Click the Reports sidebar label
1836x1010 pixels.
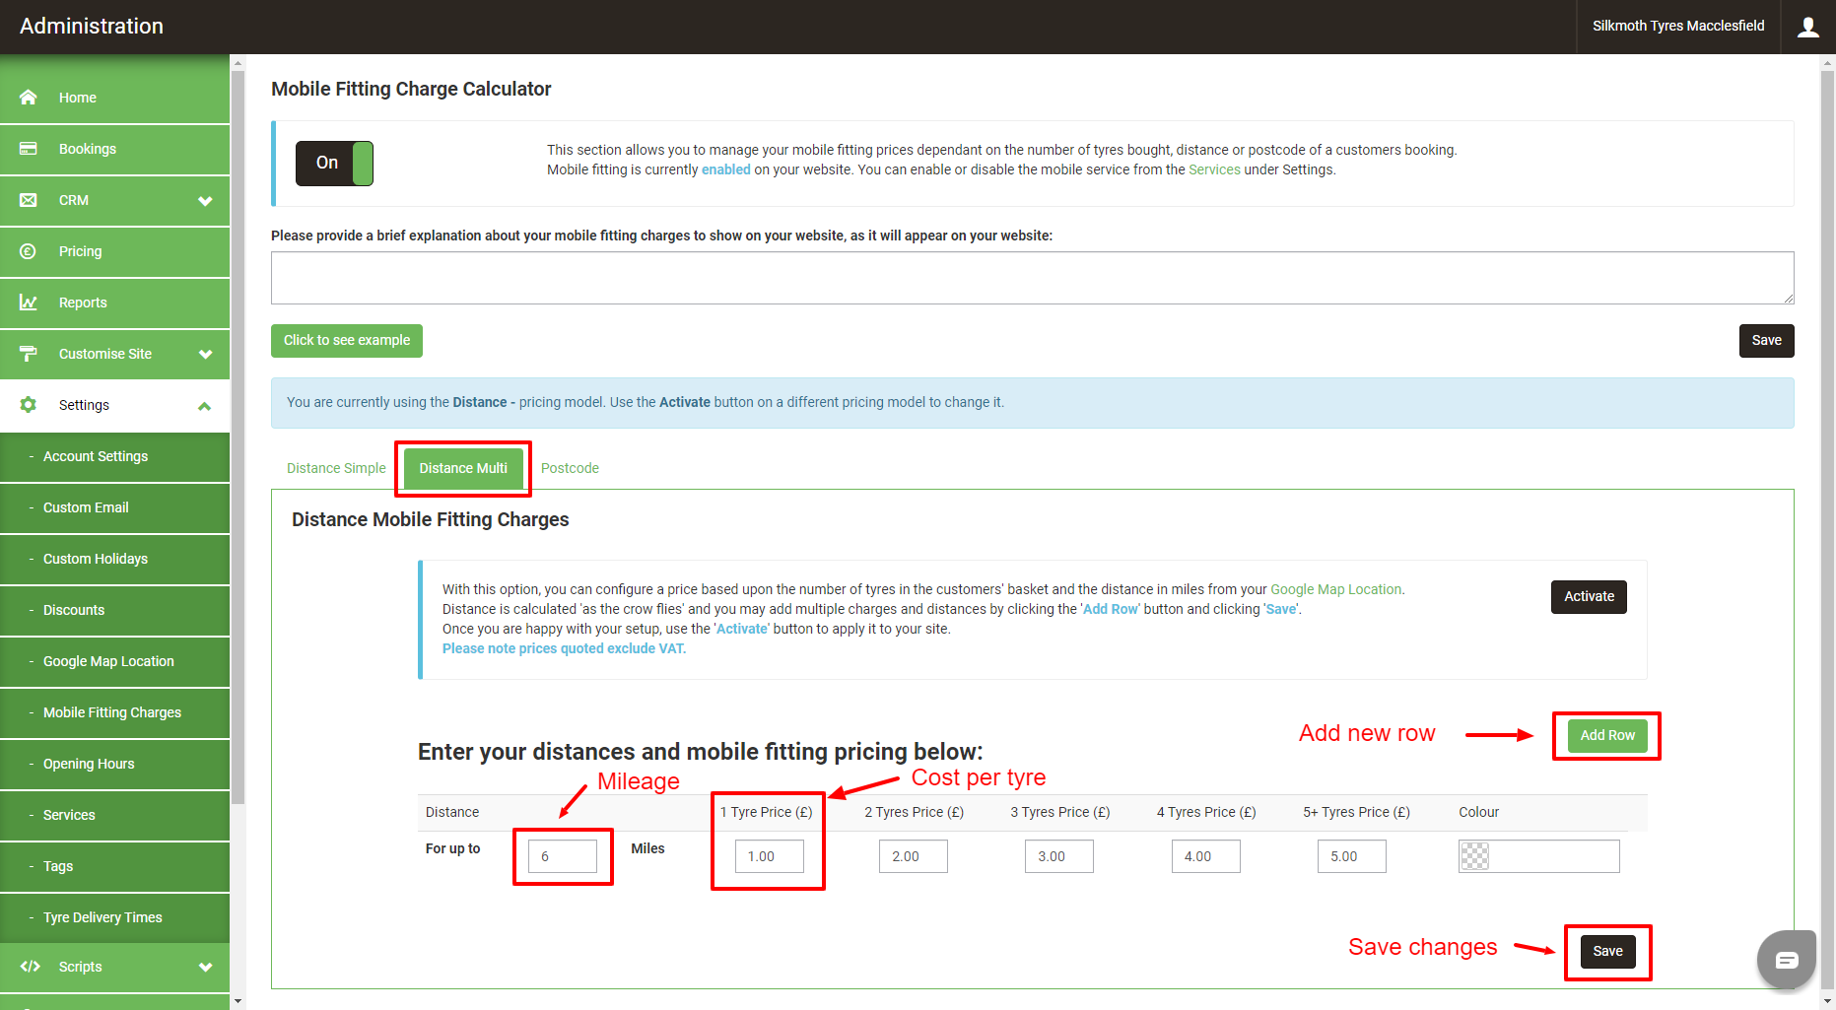click(83, 303)
